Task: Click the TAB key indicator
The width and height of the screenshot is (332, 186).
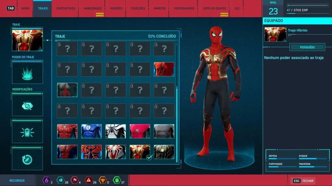Action: 11,8
